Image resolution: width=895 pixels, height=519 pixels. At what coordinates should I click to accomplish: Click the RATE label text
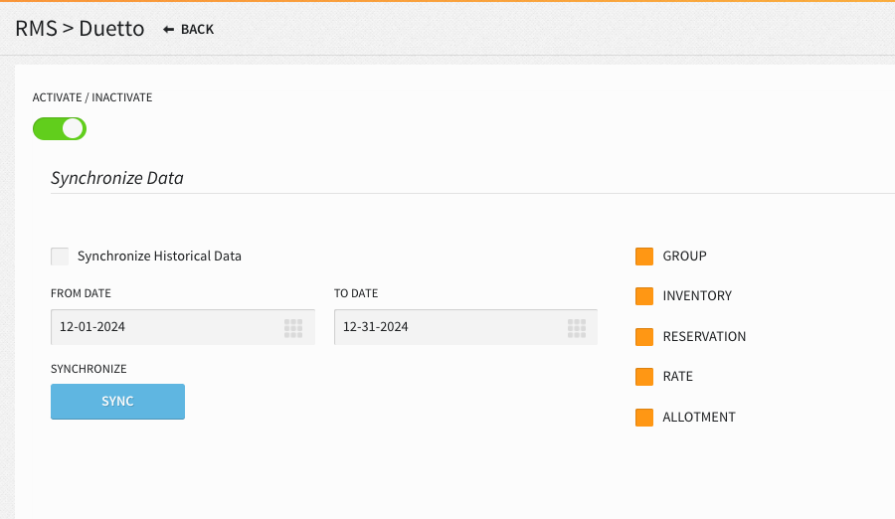(x=677, y=376)
